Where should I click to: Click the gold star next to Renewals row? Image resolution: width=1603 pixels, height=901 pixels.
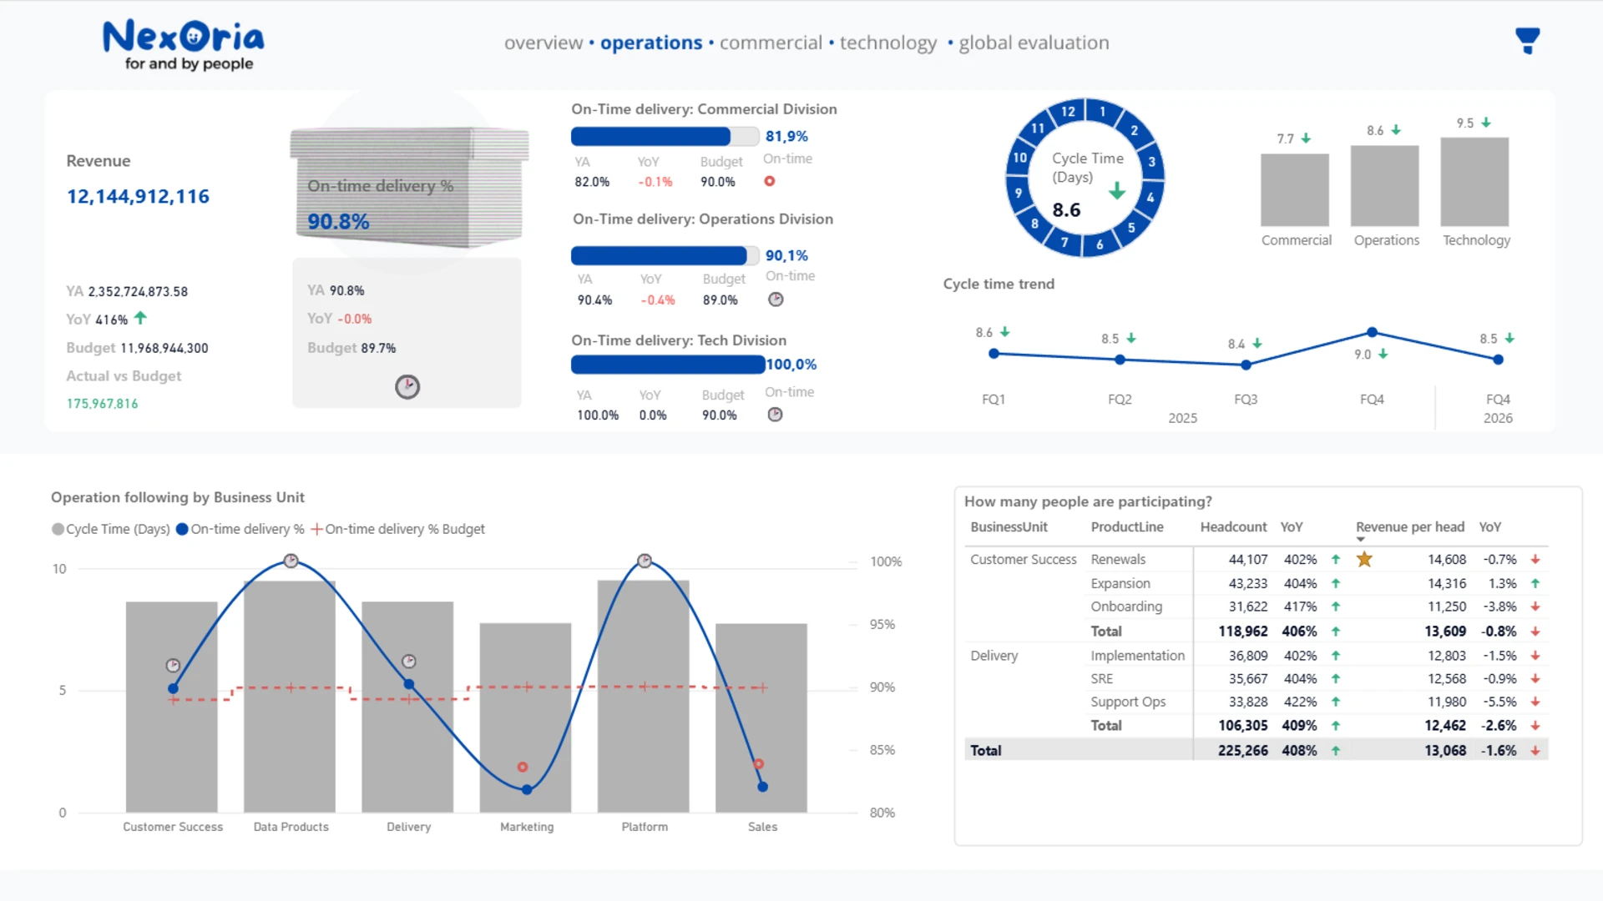click(x=1364, y=559)
